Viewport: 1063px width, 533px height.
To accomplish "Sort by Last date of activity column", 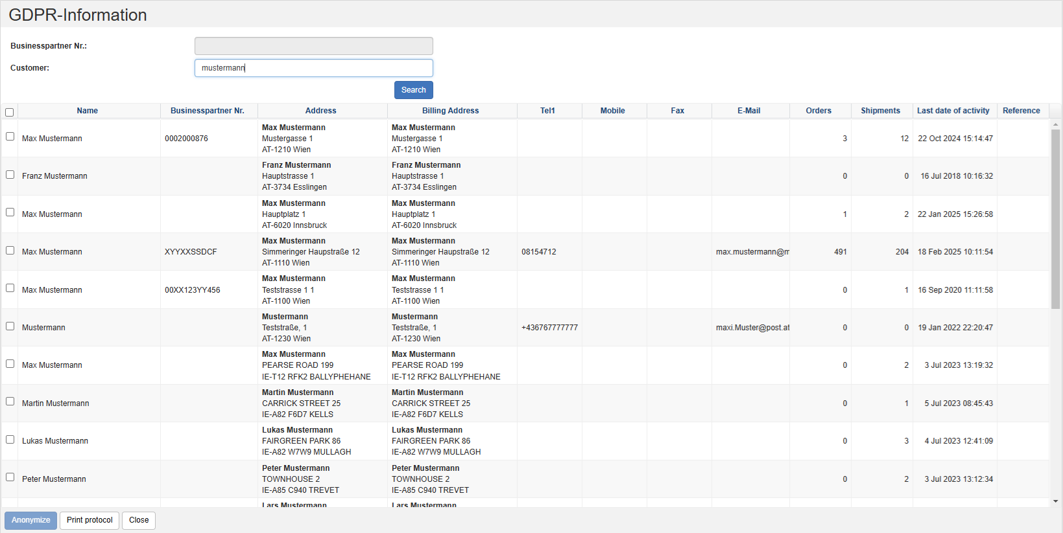I will point(953,111).
